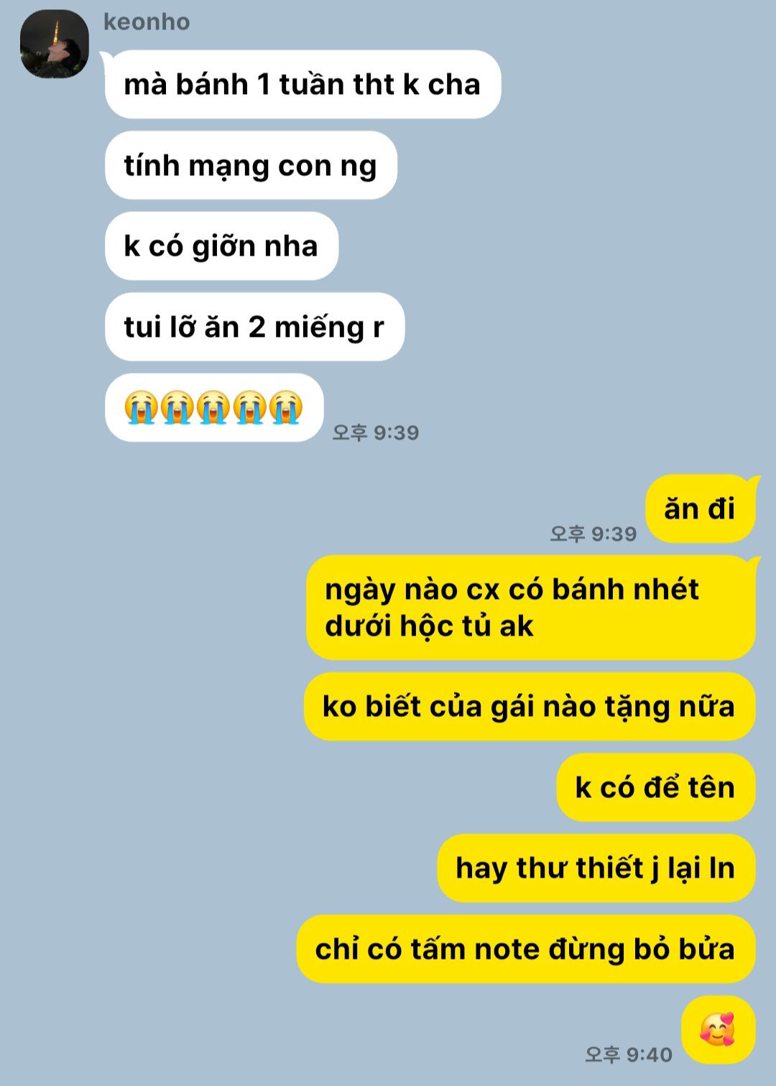
Task: Tap the 'k có giỡn nha' bubble
Action: pos(221,246)
